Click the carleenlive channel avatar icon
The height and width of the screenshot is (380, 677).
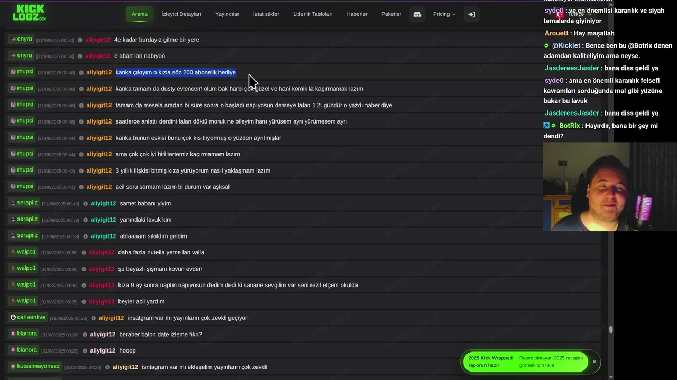13,317
